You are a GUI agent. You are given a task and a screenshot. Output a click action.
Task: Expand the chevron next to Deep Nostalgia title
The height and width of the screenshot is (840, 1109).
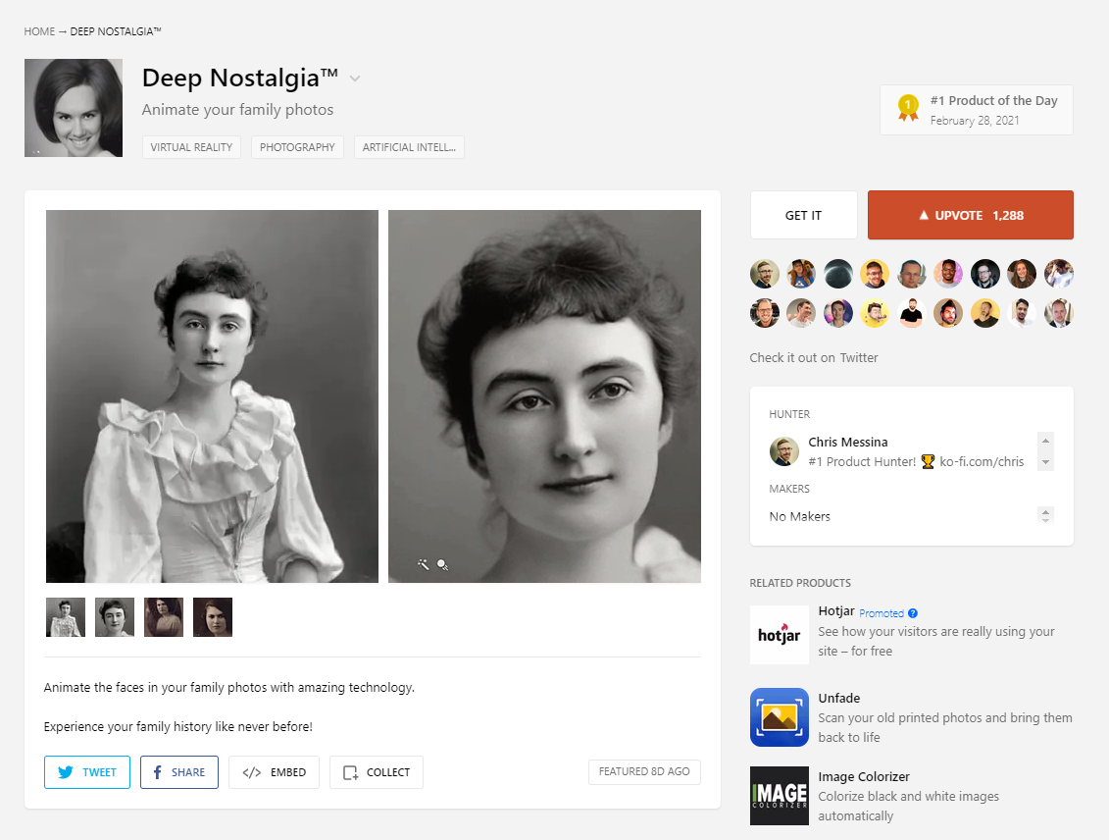point(354,78)
